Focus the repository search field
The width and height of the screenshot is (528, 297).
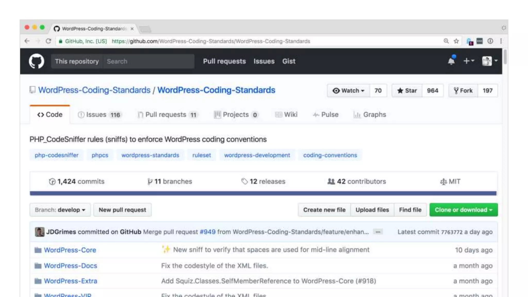[148, 61]
